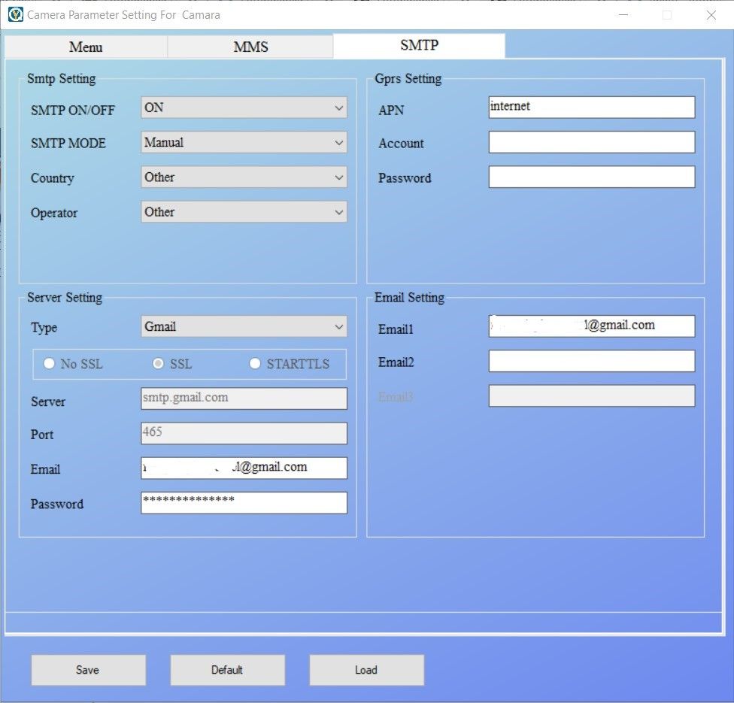Expand the SMTP MODE combo box
This screenshot has width=734, height=703.
click(x=244, y=142)
